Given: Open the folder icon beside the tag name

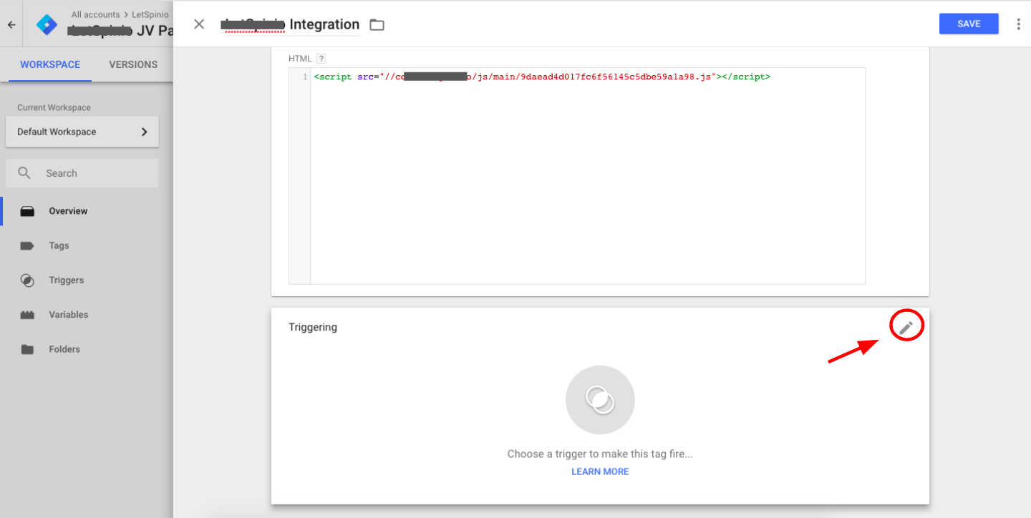Looking at the screenshot, I should click(377, 25).
